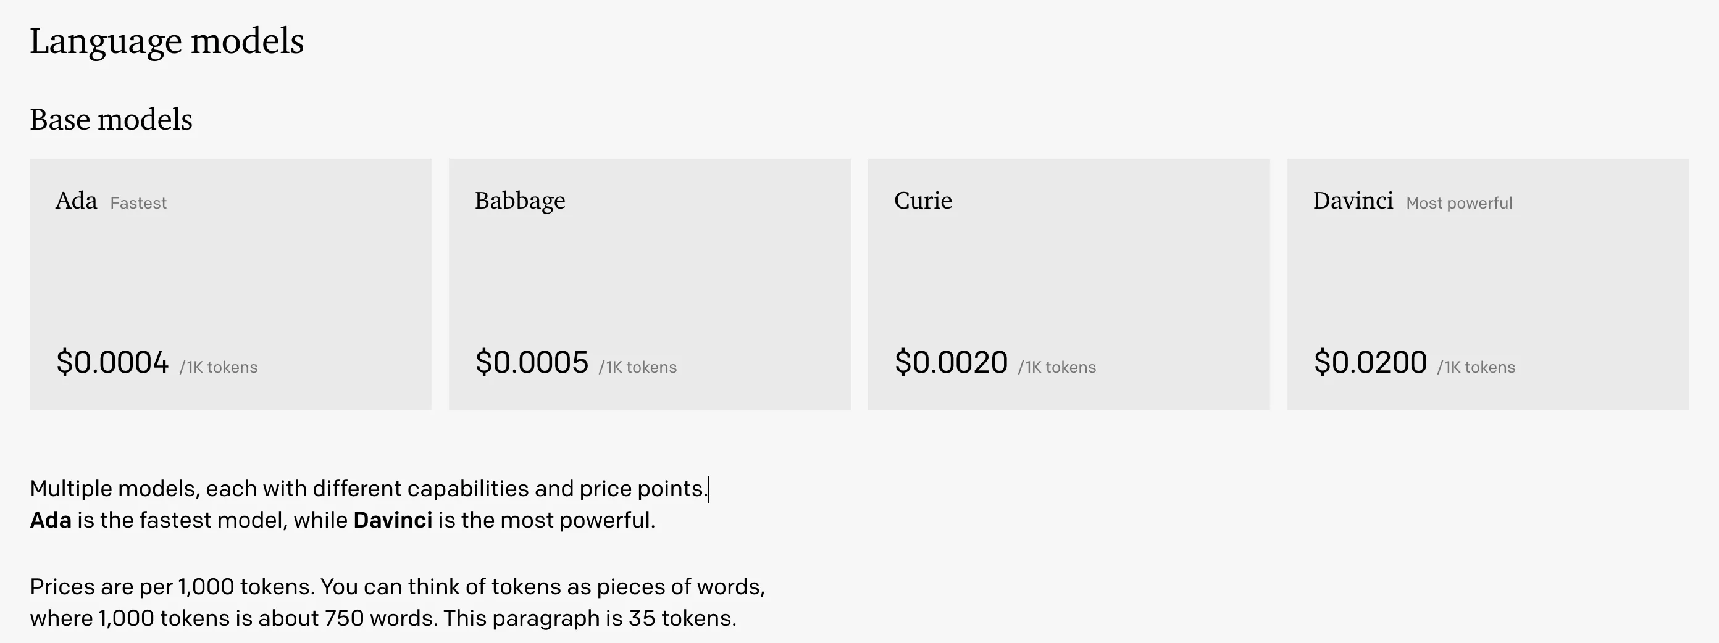Click the sentence starting with Prices are per
Image resolution: width=1719 pixels, height=643 pixels.
(x=397, y=587)
